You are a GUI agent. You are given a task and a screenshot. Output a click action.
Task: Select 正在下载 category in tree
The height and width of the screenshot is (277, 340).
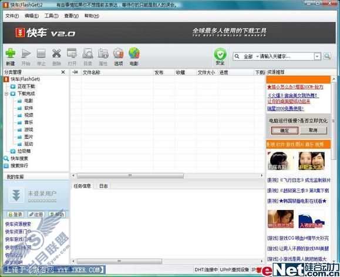26,86
